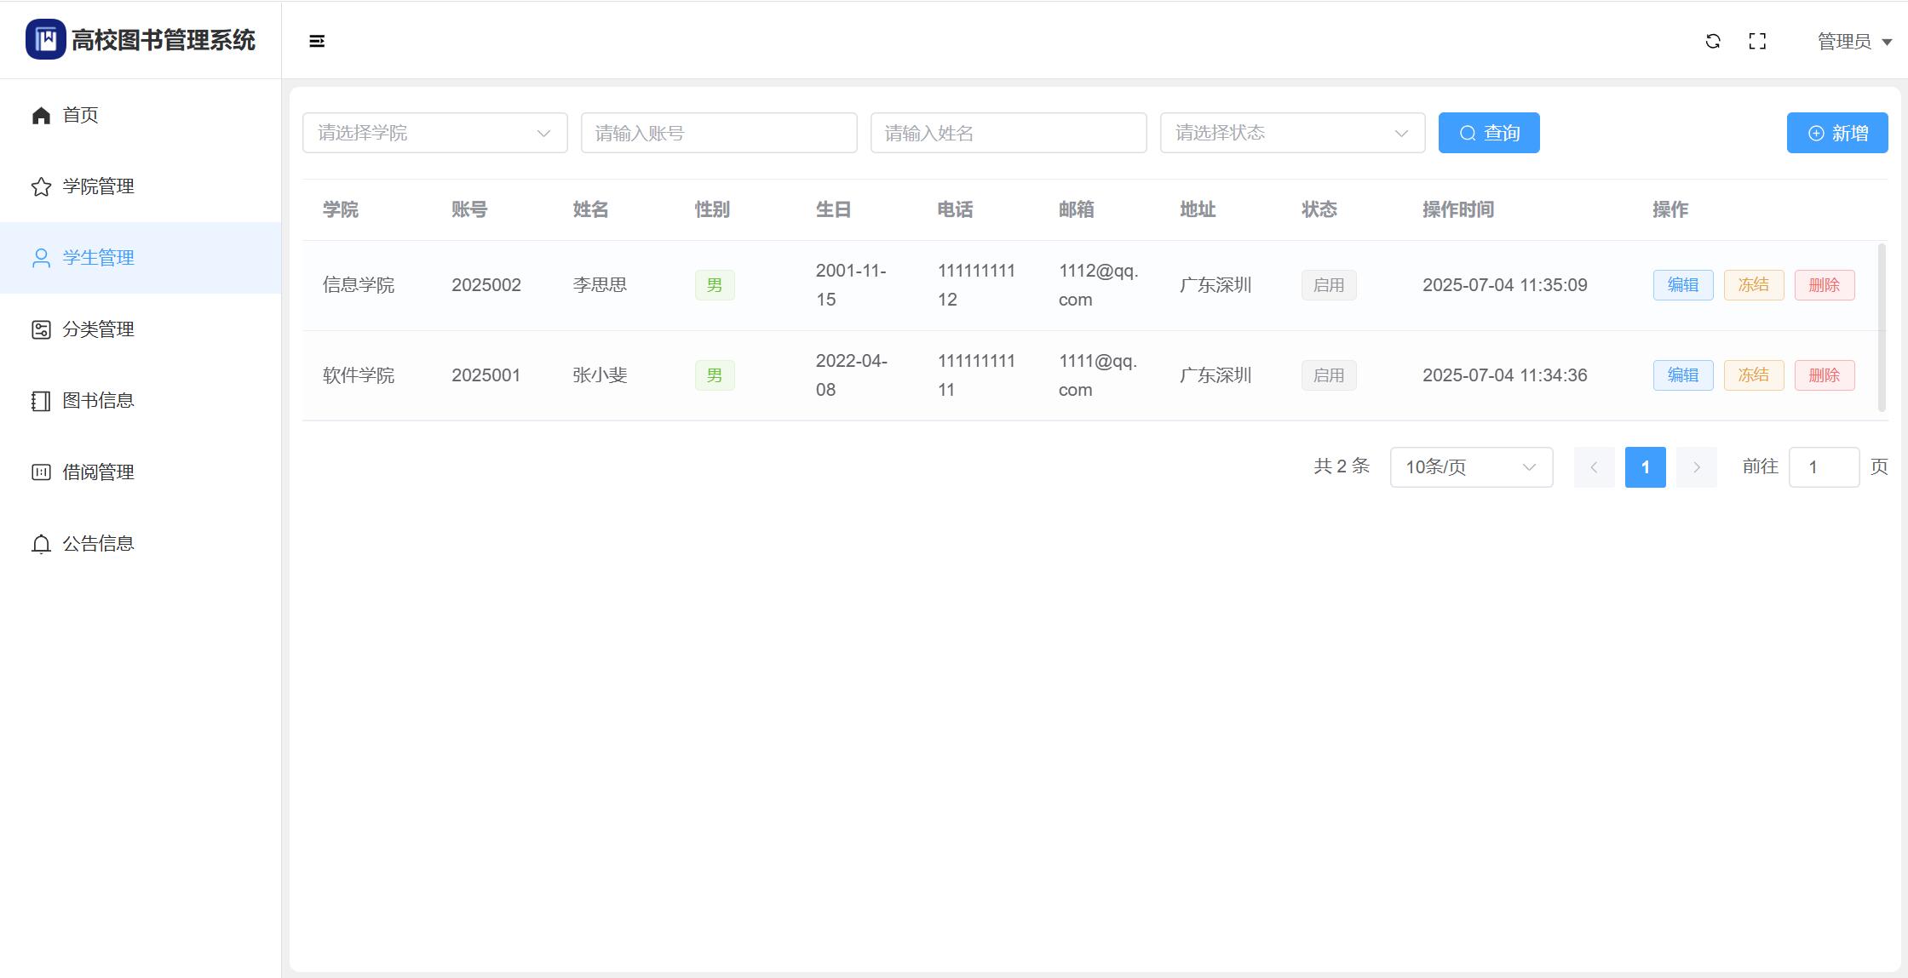Click the library system logo icon
The image size is (1908, 978).
click(46, 39)
